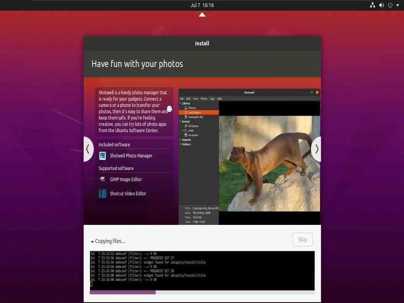Click Tags menu in Shotwell preview
The height and width of the screenshot is (303, 404).
(x=212, y=99)
